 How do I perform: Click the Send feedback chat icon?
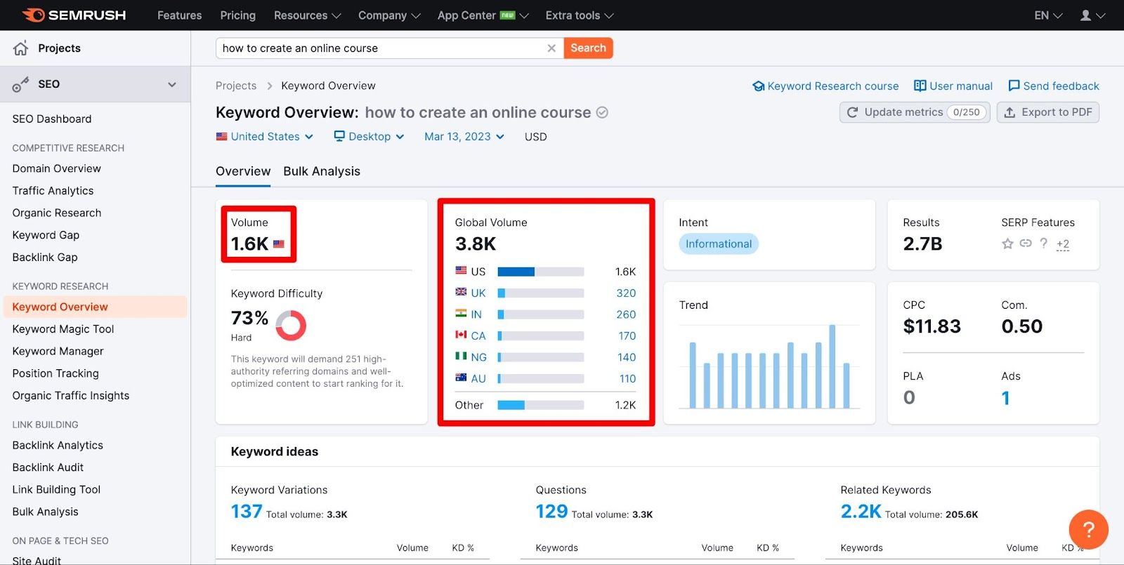pos(1014,86)
